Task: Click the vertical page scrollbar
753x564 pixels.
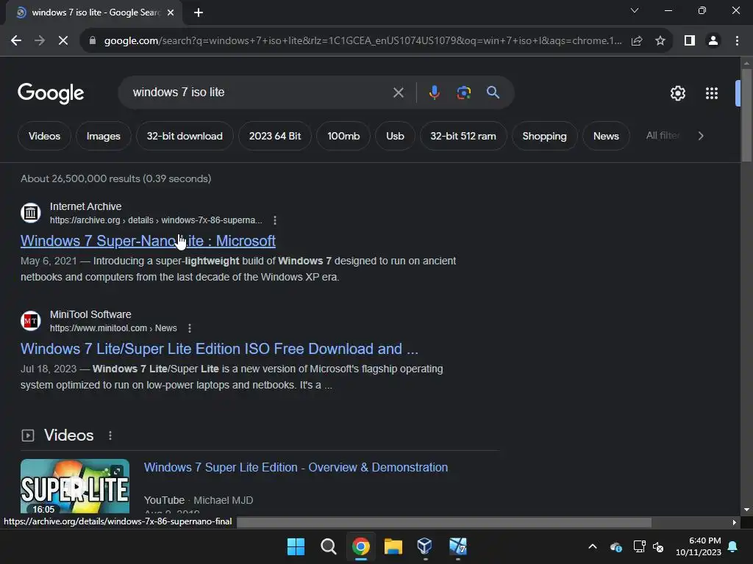Action: click(x=746, y=115)
